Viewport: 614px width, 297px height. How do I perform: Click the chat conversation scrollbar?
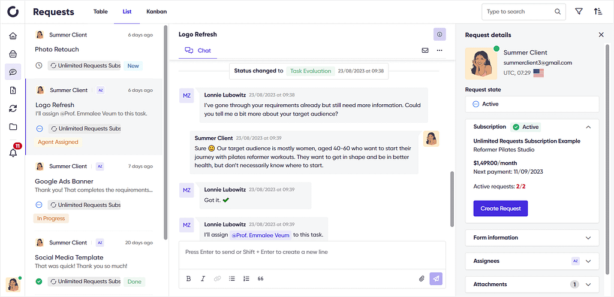coord(452,199)
